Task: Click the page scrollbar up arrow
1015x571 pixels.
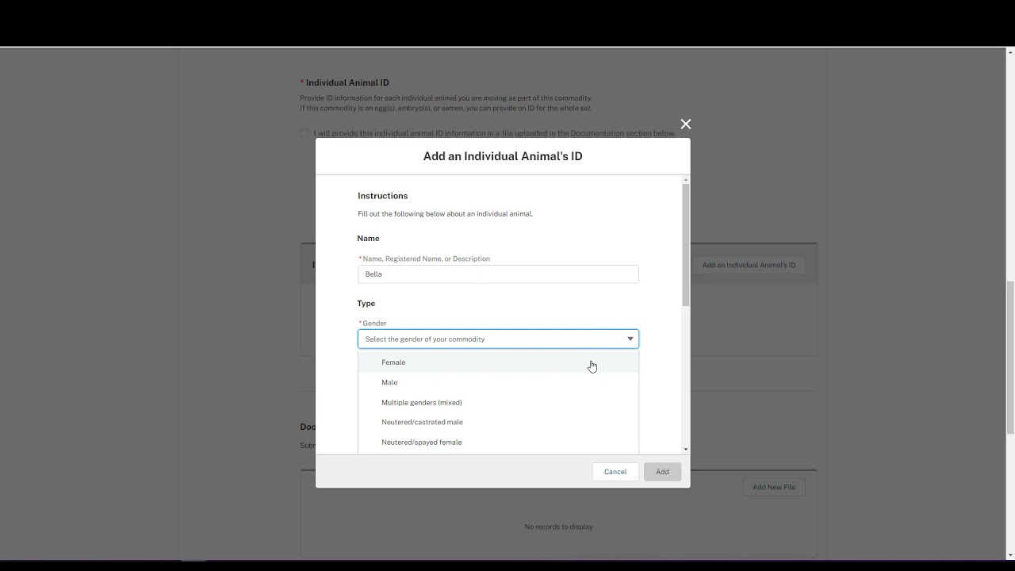Action: pyautogui.click(x=1010, y=52)
